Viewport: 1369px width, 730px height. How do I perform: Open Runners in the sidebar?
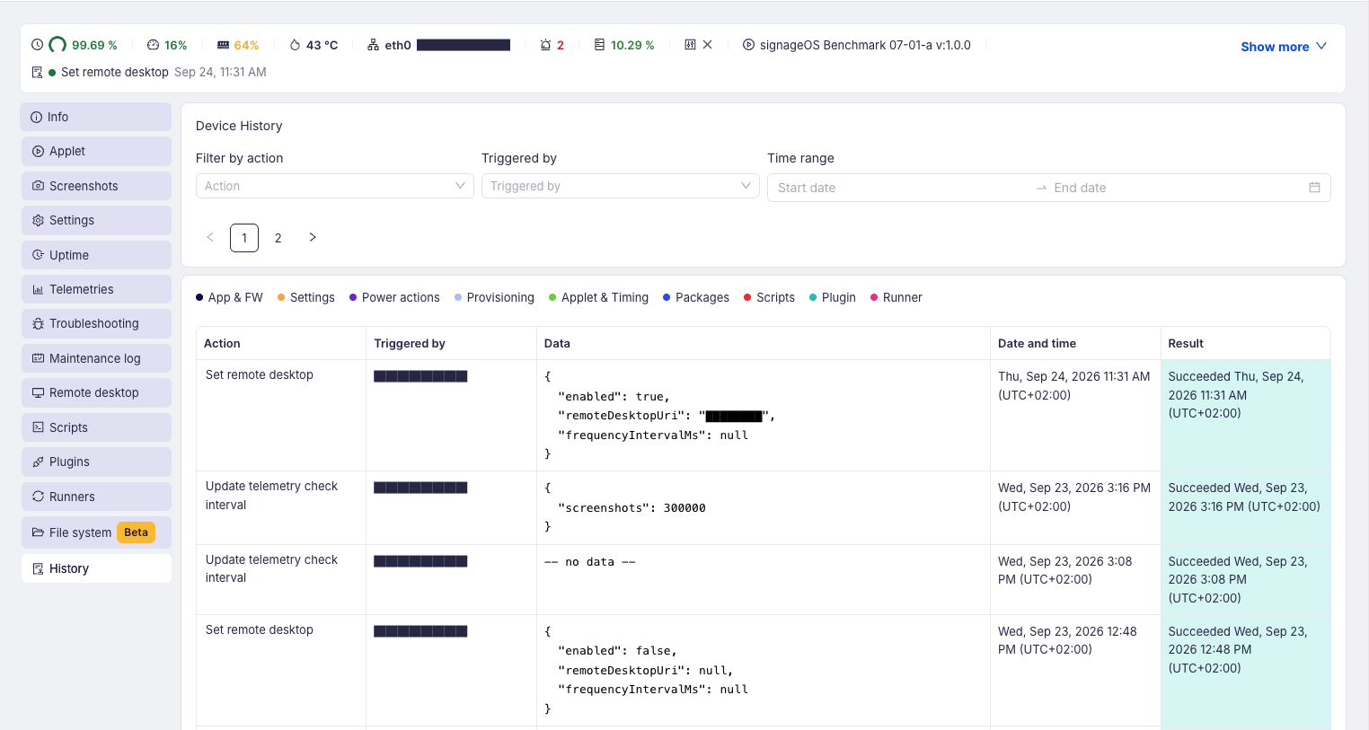[x=96, y=497]
